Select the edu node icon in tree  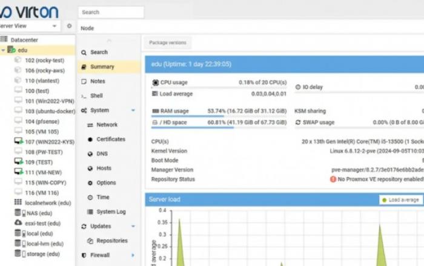12,50
